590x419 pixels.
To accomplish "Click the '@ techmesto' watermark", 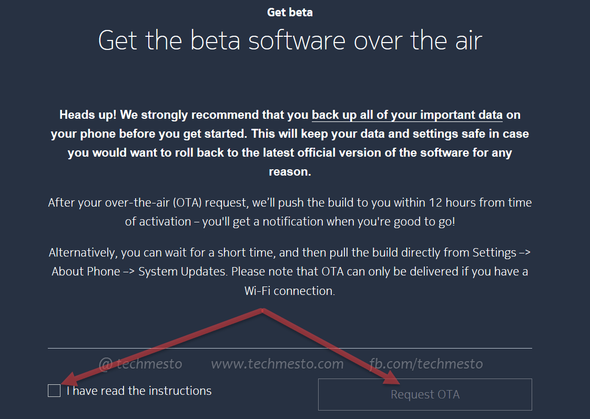I will click(140, 364).
